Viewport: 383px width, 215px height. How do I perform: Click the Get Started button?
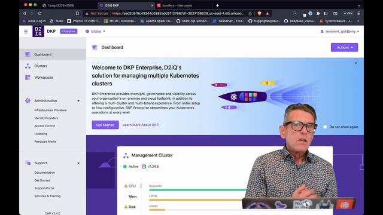(x=105, y=125)
